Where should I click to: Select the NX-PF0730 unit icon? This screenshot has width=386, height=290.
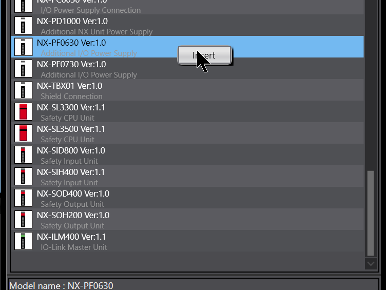coord(23,68)
